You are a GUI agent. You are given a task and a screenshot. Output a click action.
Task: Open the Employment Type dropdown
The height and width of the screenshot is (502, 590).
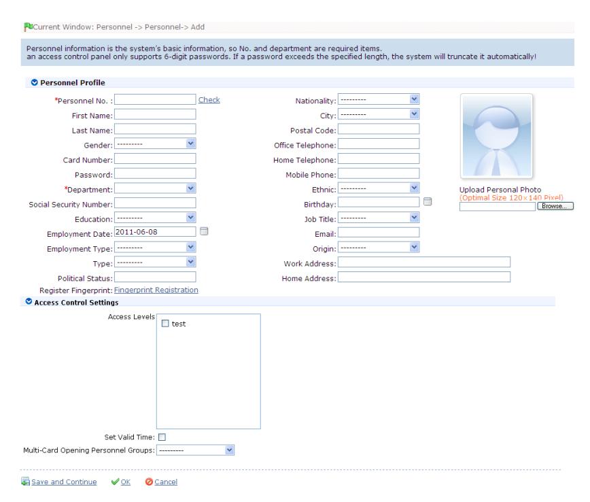pos(155,247)
